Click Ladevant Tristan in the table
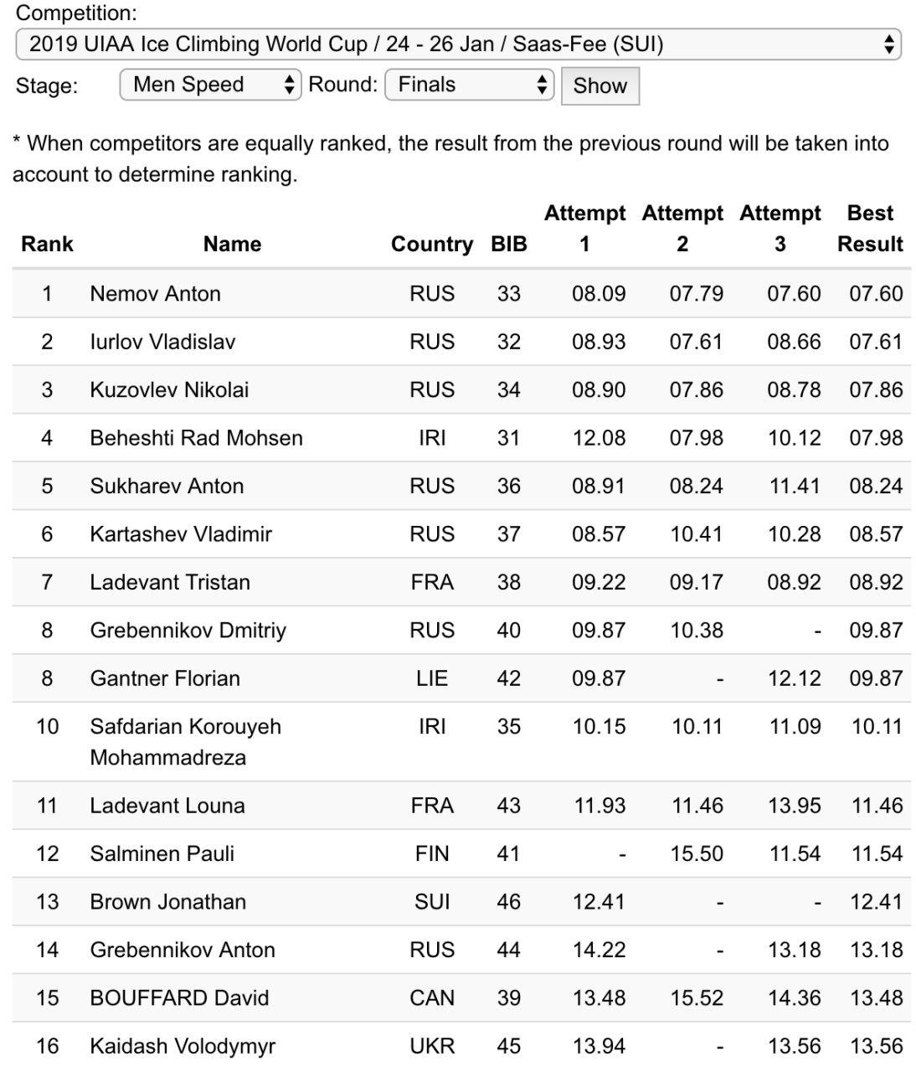This screenshot has width=916, height=1072. click(170, 582)
